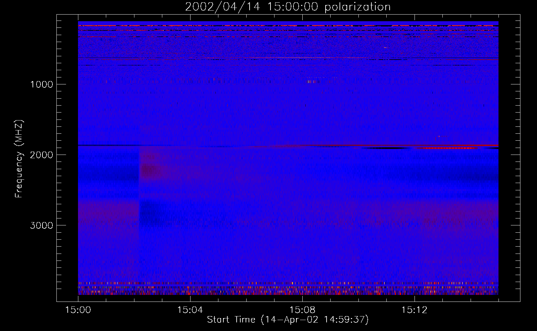
Task: Click the 3000 frequency tick label
Action: point(41,225)
